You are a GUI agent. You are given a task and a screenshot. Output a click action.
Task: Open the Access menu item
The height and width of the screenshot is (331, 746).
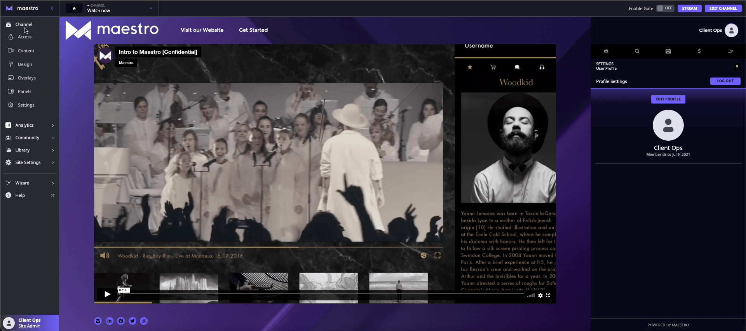[x=24, y=37]
